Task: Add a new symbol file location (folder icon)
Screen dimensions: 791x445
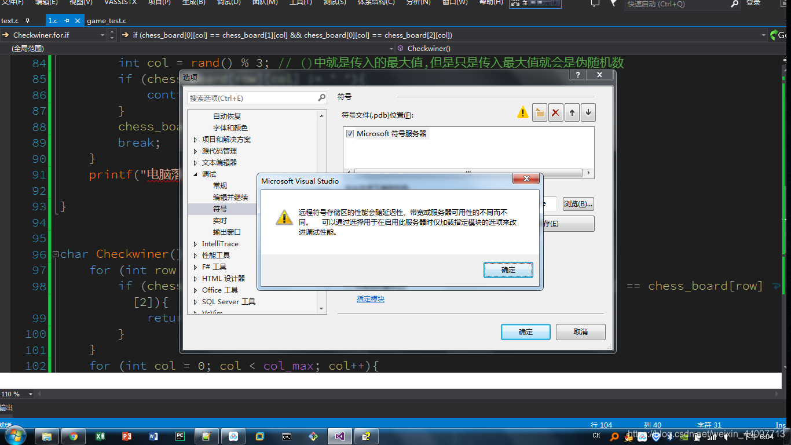Action: (540, 113)
